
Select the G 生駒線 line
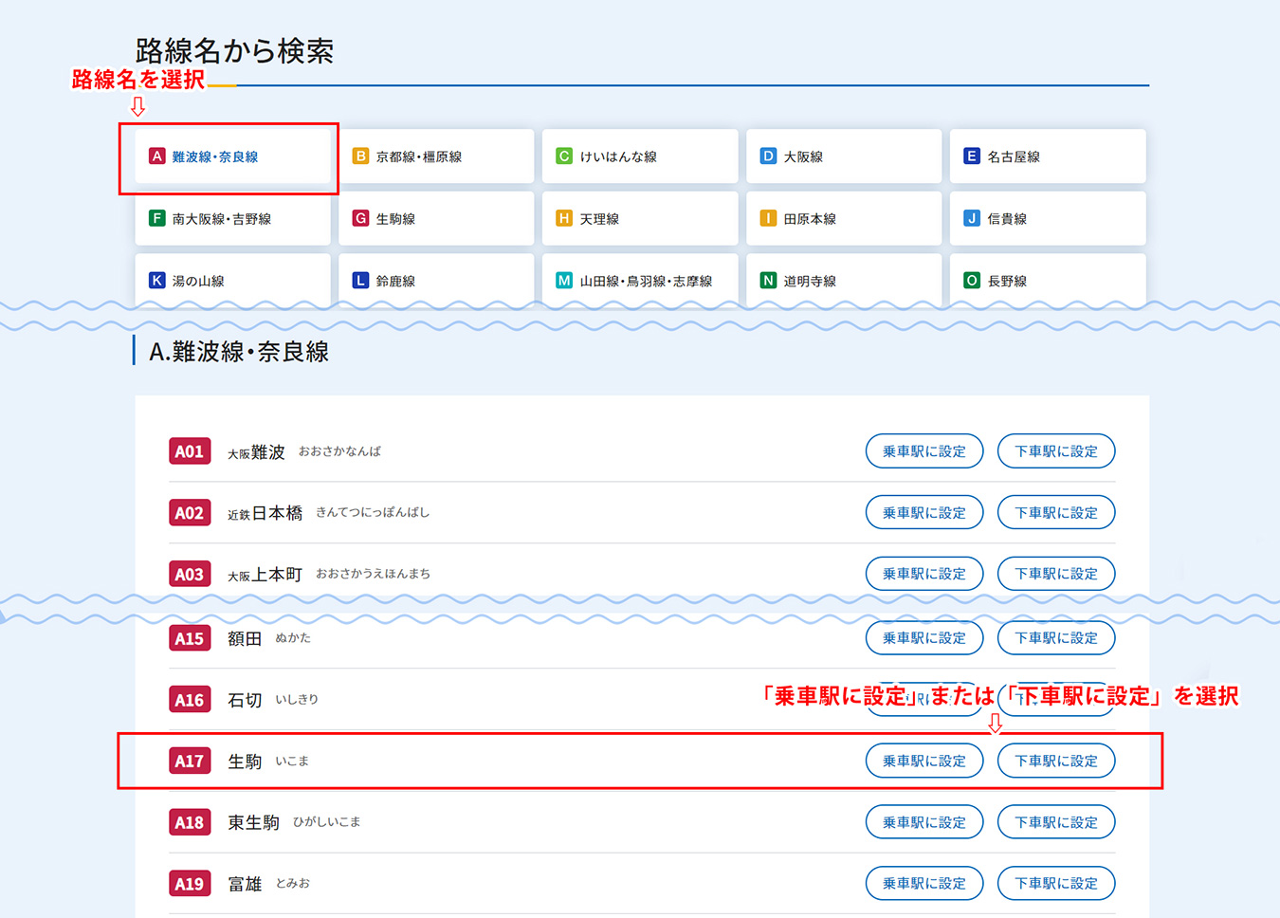coord(436,219)
